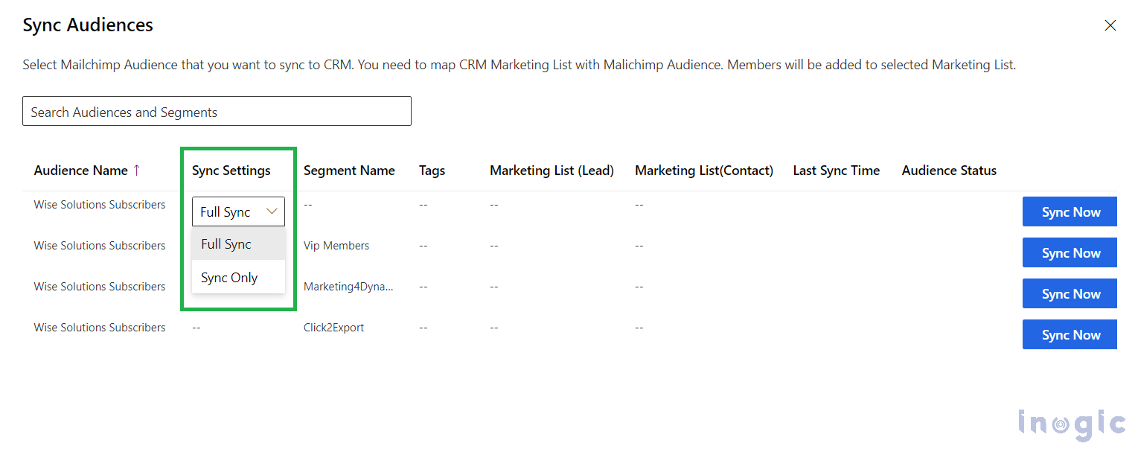Image resolution: width=1135 pixels, height=452 pixels.
Task: Click the Last Sync Time column header
Action: pyautogui.click(x=836, y=170)
